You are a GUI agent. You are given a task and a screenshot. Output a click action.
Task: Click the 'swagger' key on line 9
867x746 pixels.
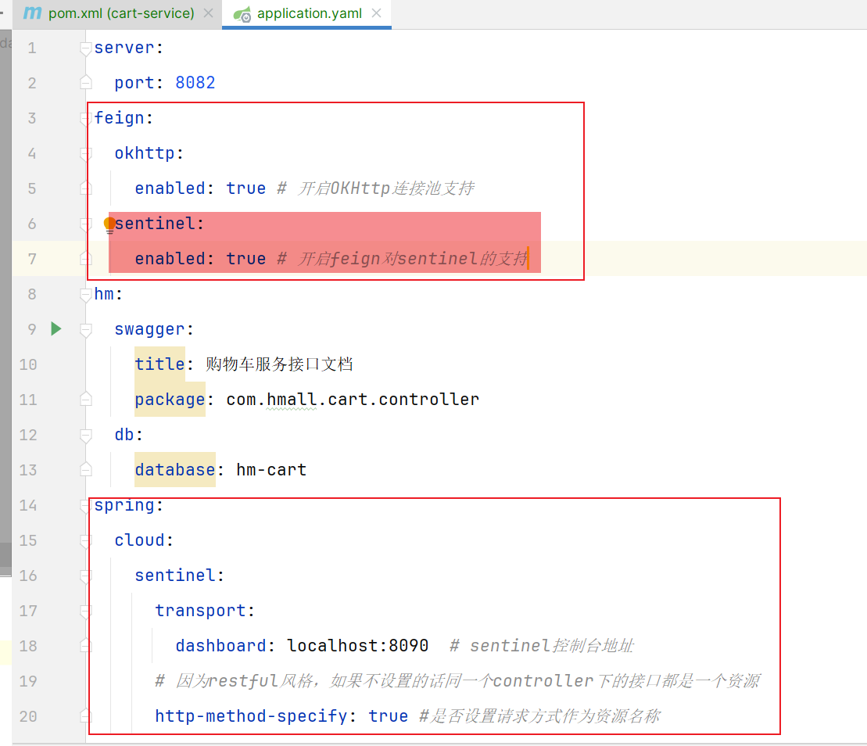tap(150, 329)
